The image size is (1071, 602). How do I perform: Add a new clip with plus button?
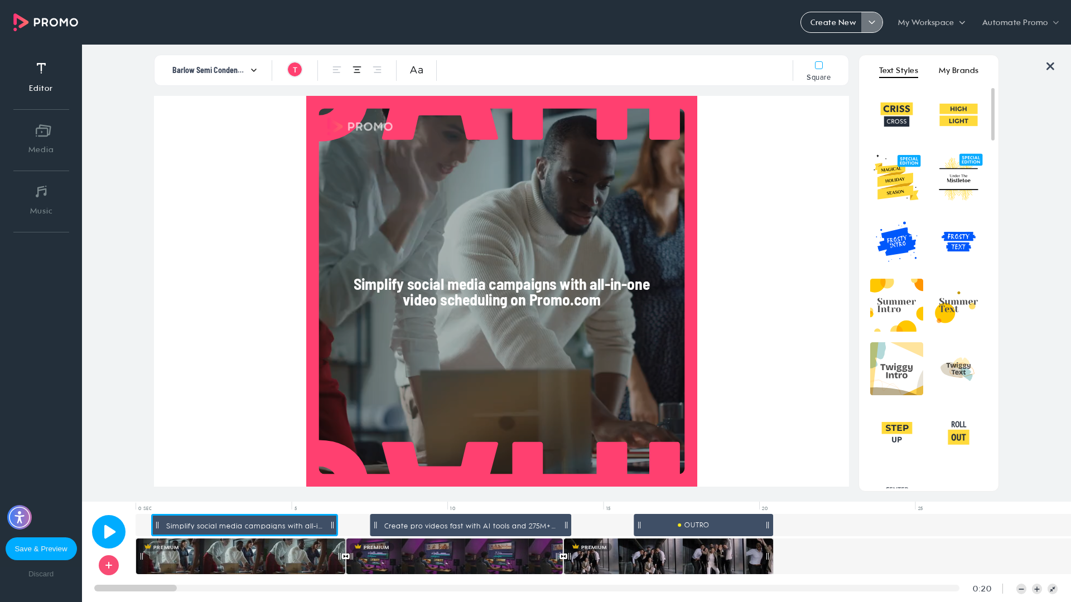pyautogui.click(x=109, y=565)
